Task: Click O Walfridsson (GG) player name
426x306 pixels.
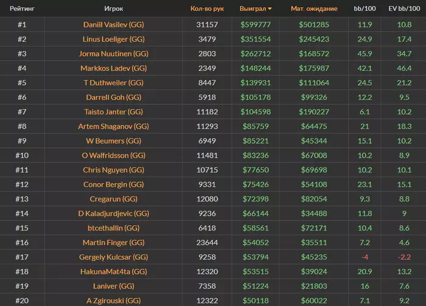Action: point(114,155)
